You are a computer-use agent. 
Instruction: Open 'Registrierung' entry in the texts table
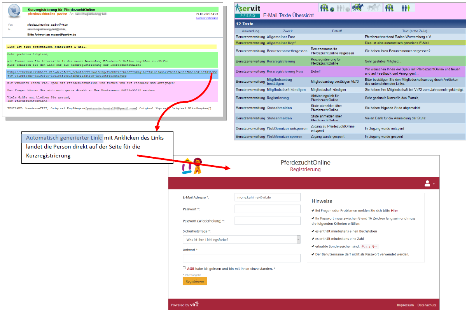click(x=278, y=98)
